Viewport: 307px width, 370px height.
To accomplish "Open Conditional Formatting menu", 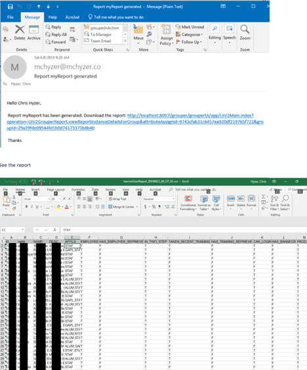I will (x=188, y=203).
